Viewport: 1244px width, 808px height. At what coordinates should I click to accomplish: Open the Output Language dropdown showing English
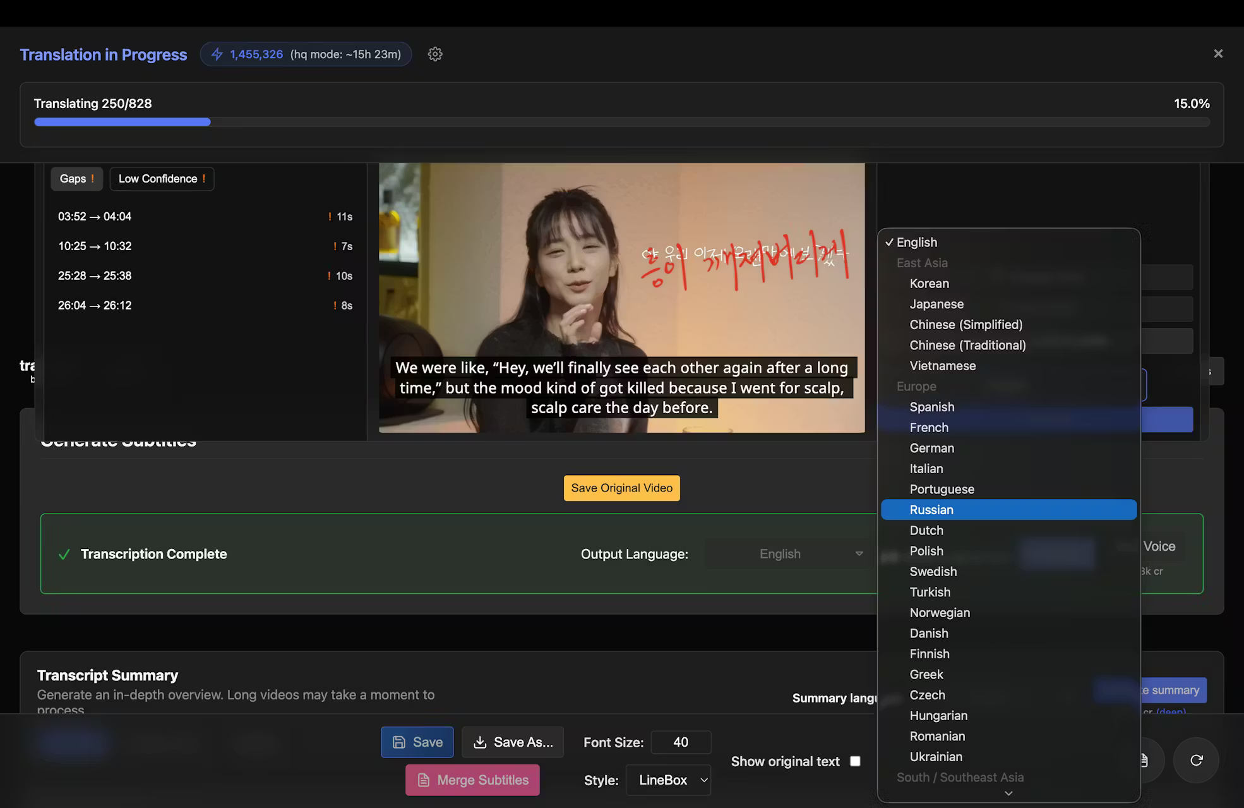[786, 553]
